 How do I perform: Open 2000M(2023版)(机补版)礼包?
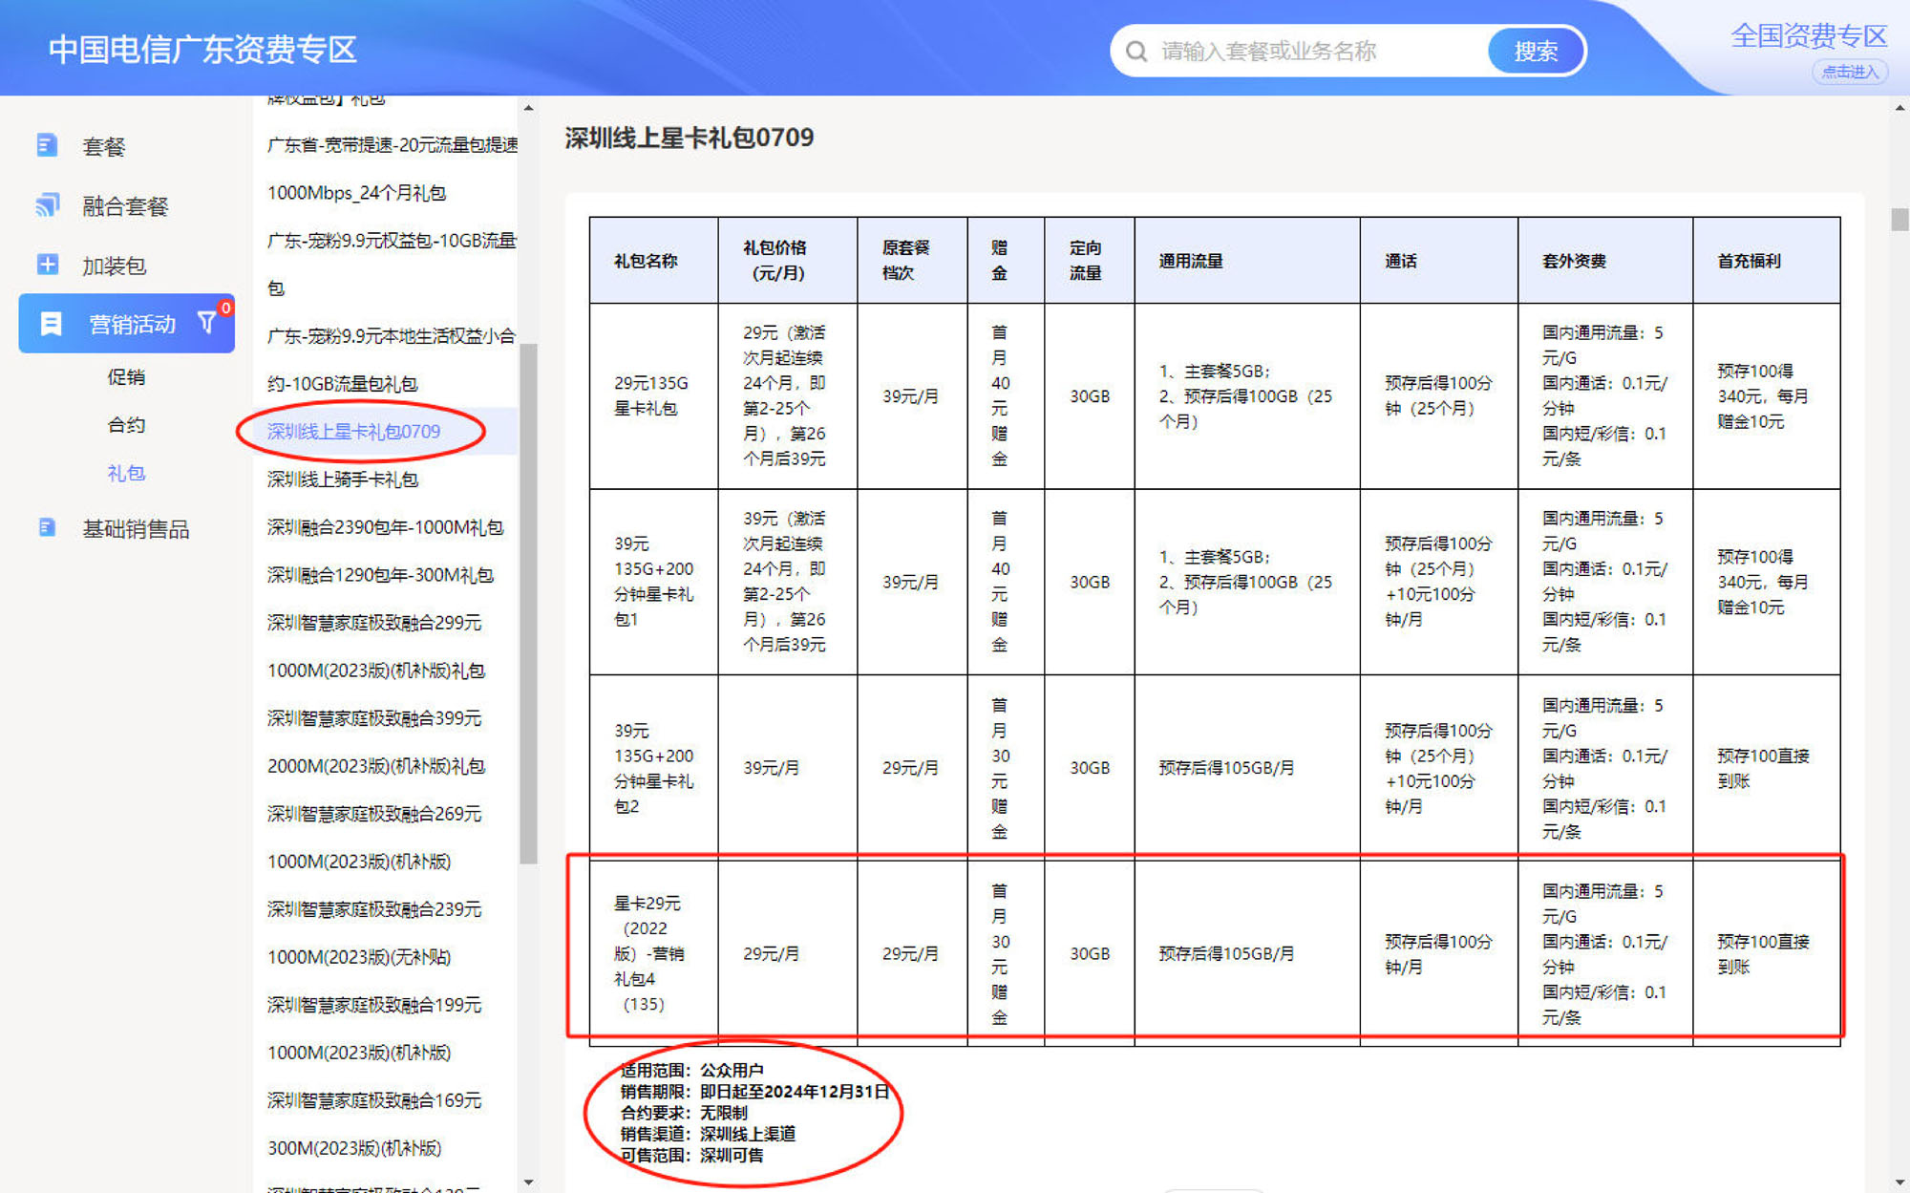coord(376,765)
